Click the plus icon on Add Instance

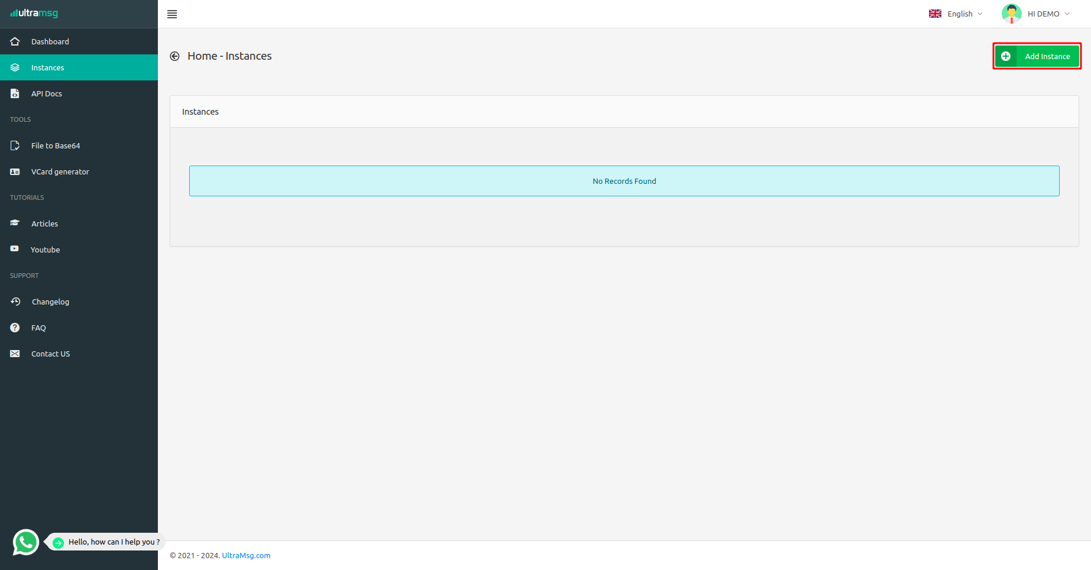coord(1006,56)
